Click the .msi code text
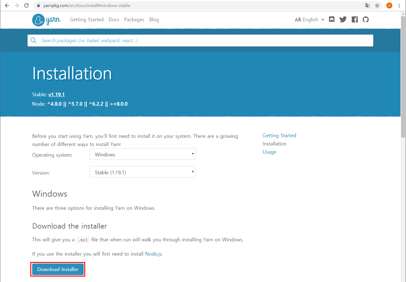This screenshot has height=282, width=406. coord(83,240)
